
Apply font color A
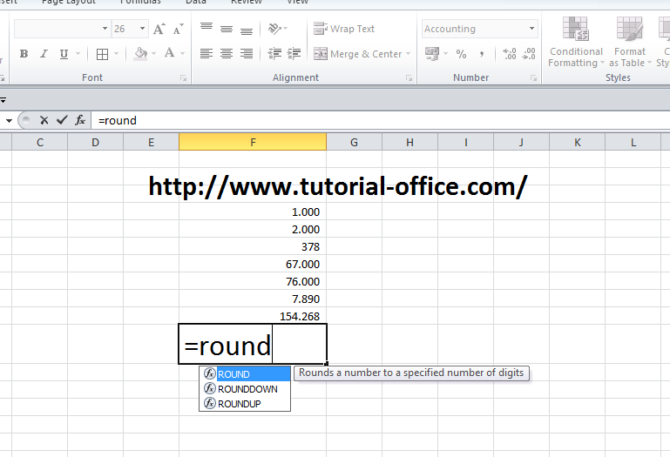point(170,53)
